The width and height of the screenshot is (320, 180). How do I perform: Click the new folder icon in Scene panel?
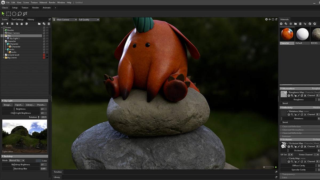click(x=39, y=24)
